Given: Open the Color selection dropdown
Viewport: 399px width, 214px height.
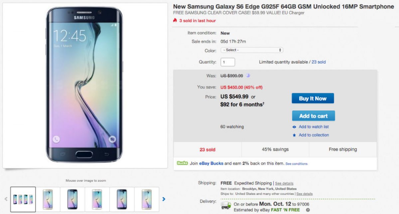Looking at the screenshot, I should (x=253, y=50).
